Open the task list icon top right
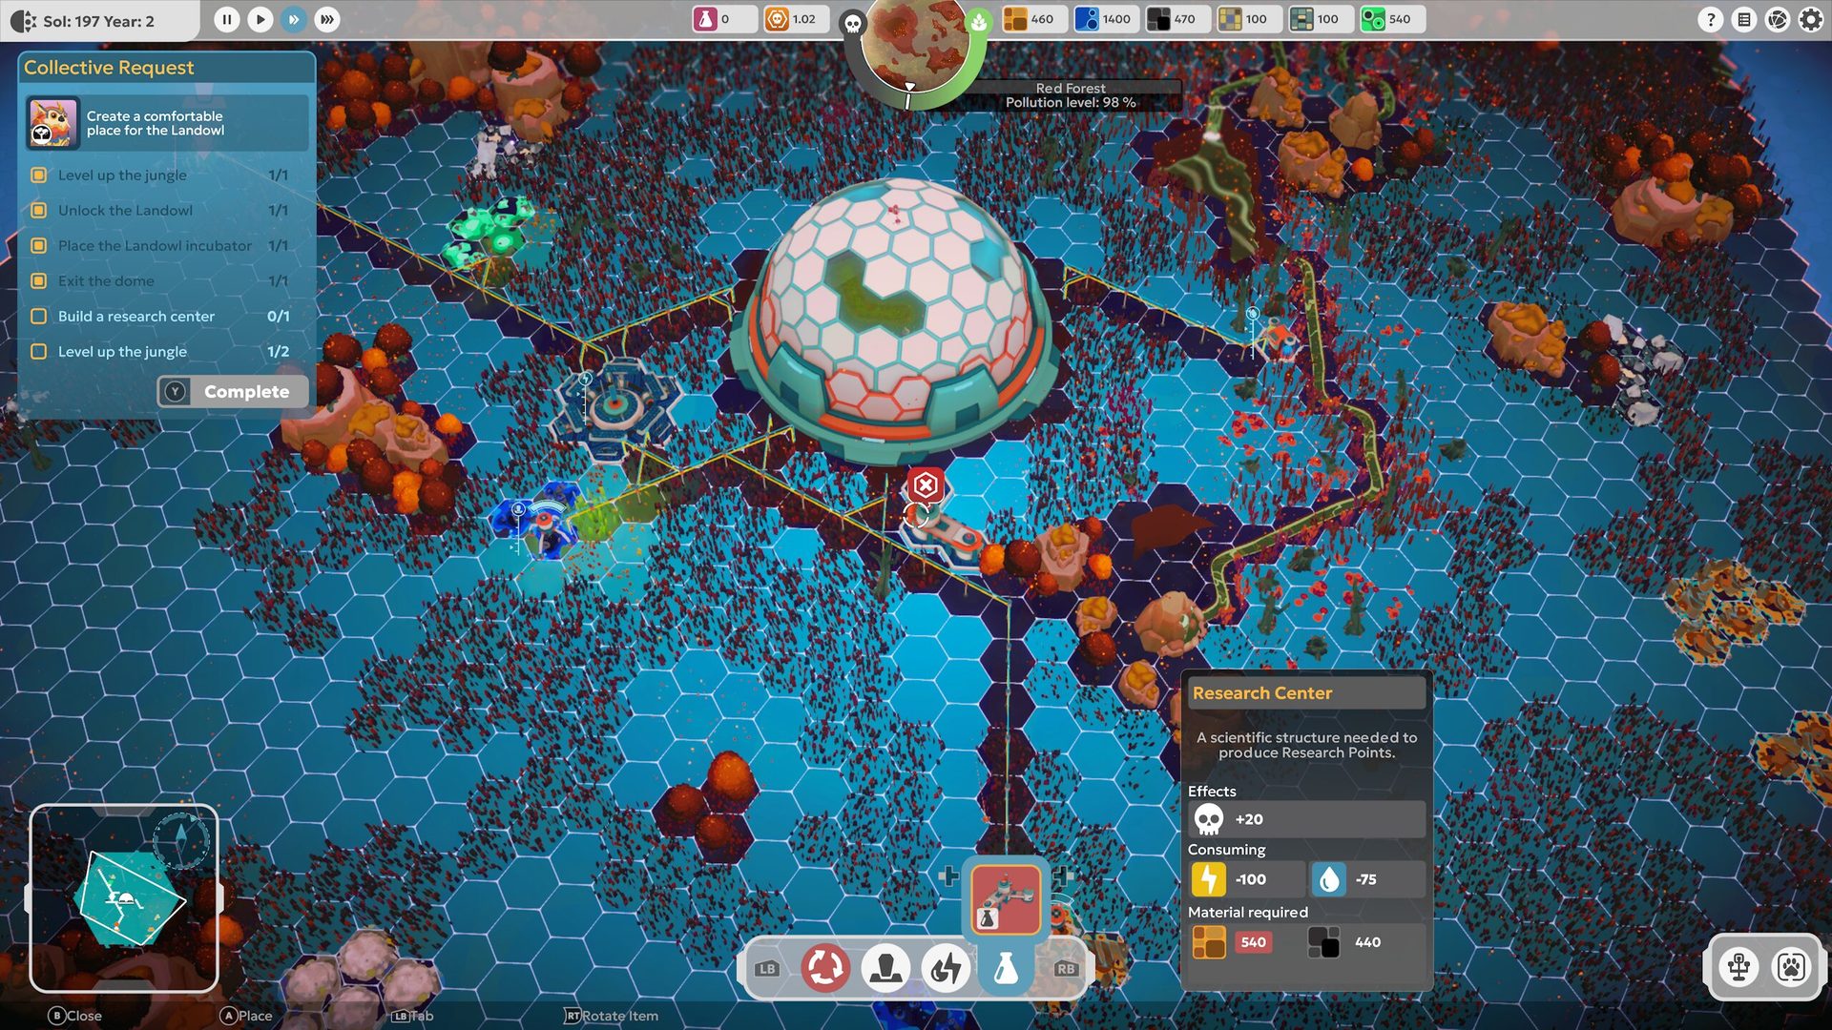This screenshot has height=1030, width=1832. point(1744,19)
